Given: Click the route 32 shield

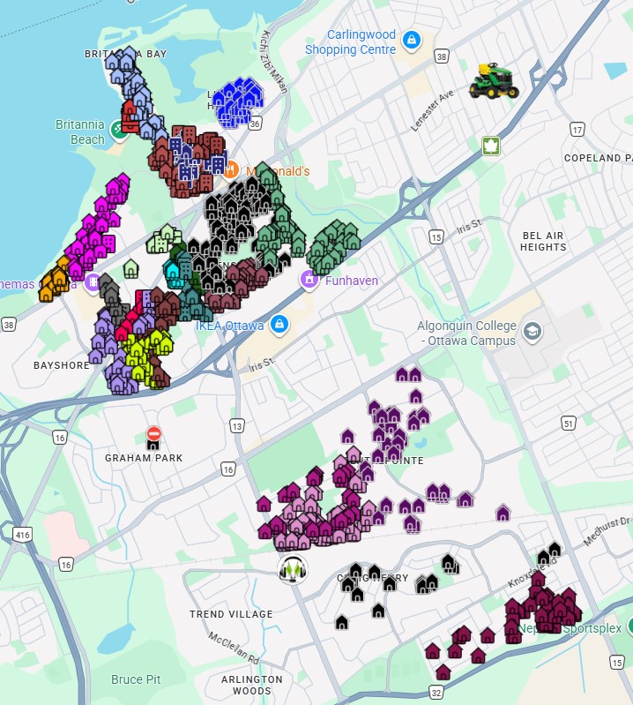Looking at the screenshot, I should pos(436,693).
